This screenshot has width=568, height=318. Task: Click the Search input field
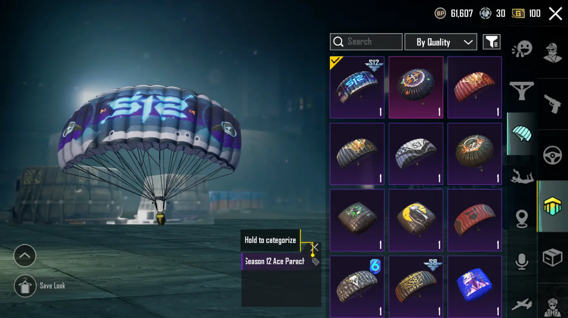pos(366,42)
